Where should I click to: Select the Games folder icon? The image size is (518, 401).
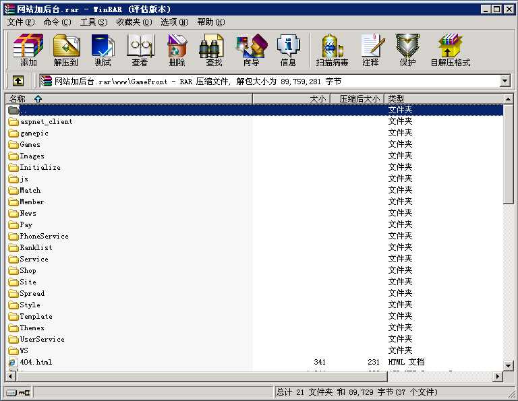(13, 144)
